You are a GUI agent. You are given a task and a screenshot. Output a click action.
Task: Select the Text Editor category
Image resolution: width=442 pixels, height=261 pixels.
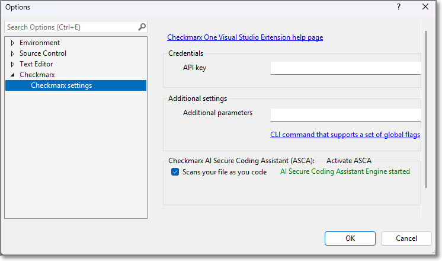[36, 64]
